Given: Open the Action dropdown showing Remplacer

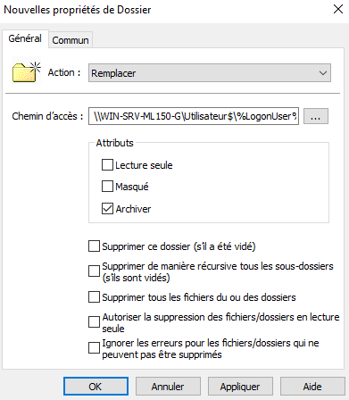Looking at the screenshot, I should [210, 73].
